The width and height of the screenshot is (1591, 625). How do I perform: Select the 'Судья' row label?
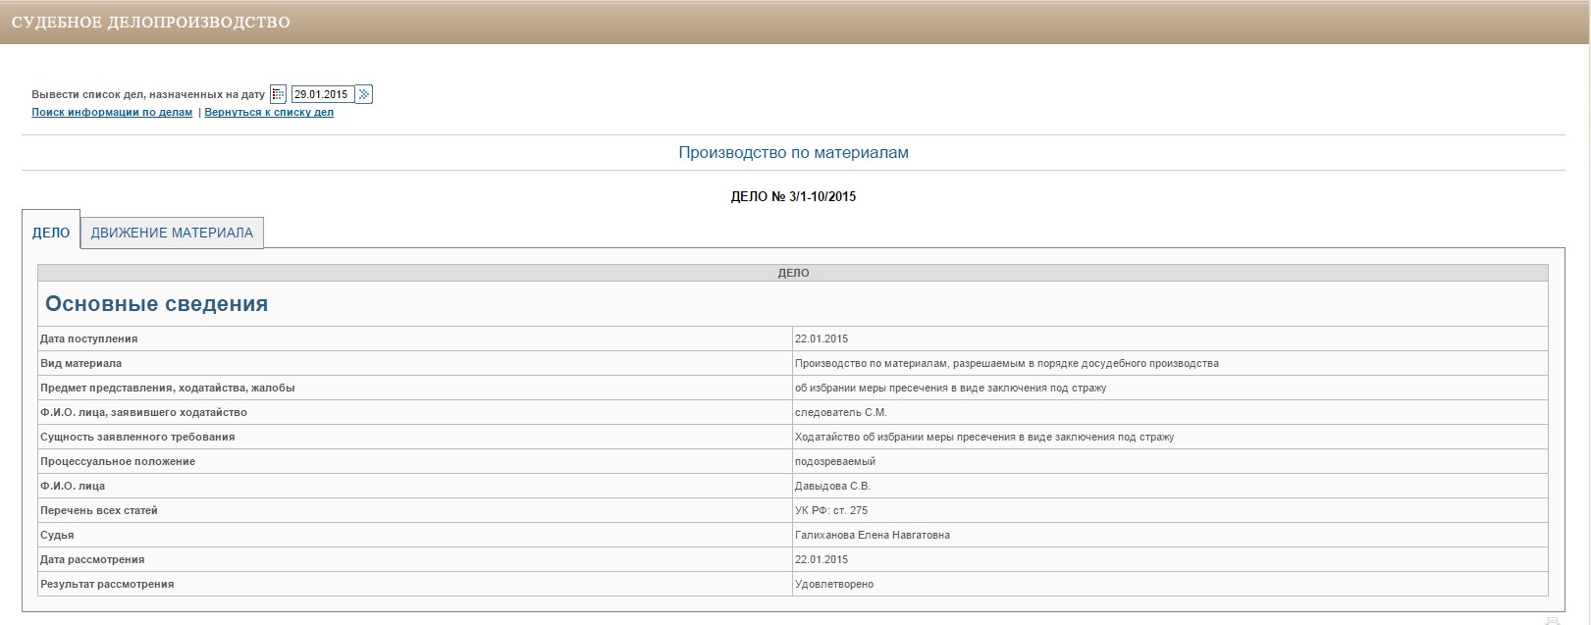[x=57, y=535]
